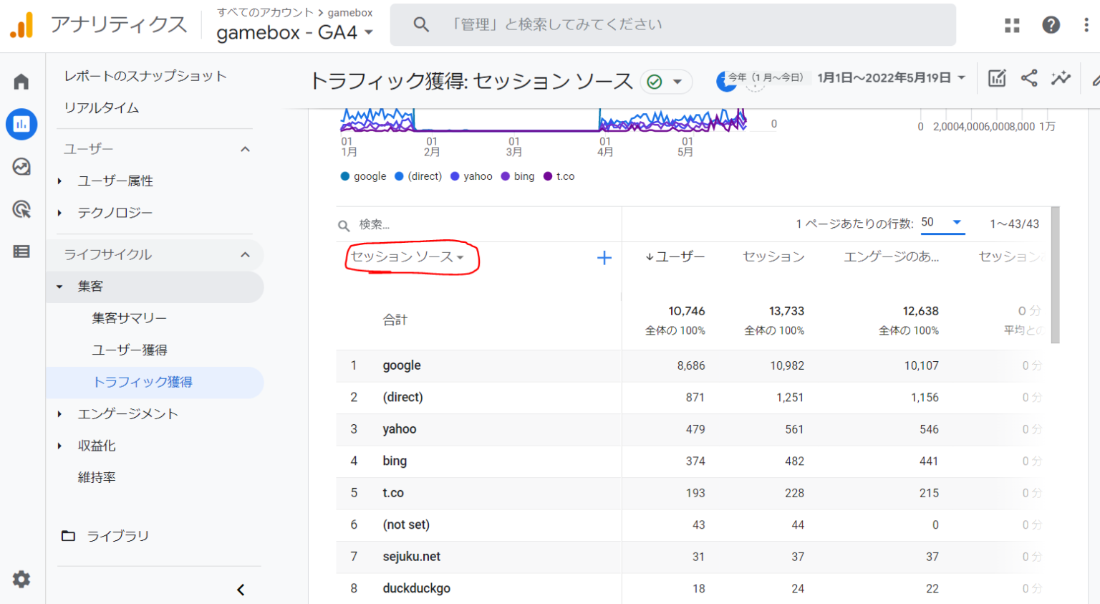Open the セッション ソース dimension dropdown
1100x604 pixels.
(x=407, y=257)
